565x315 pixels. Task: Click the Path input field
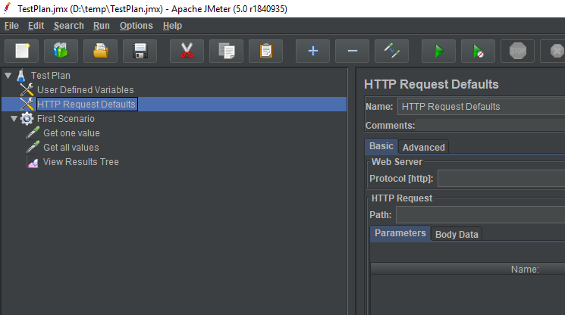pos(480,215)
